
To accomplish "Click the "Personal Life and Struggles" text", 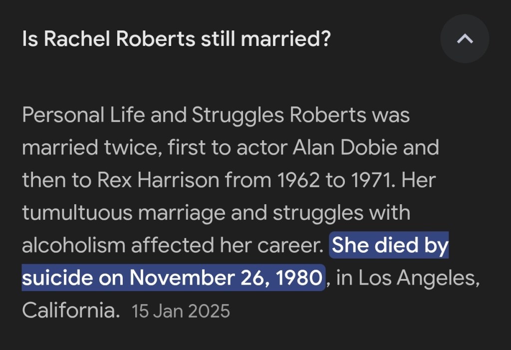I will click(x=154, y=115).
